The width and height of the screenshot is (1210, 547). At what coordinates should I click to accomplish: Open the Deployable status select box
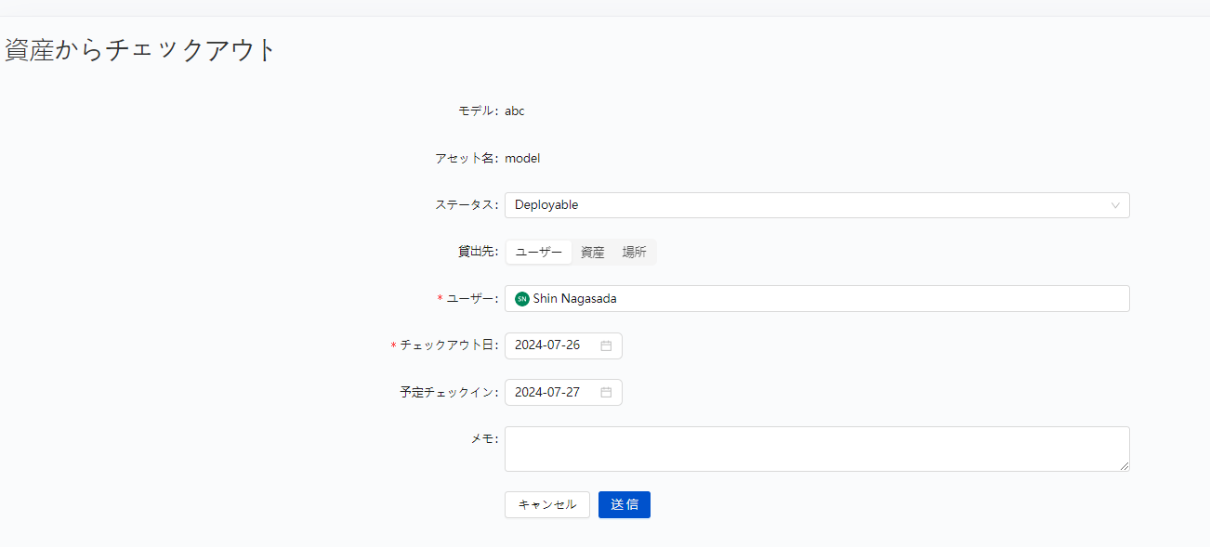(799, 205)
